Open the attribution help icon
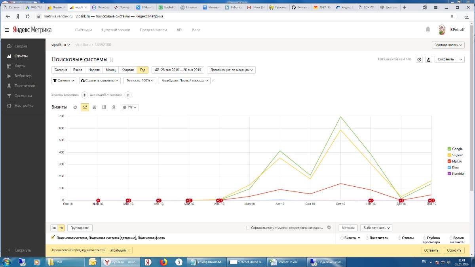Image resolution: width=475 pixels, height=267 pixels. click(214, 81)
